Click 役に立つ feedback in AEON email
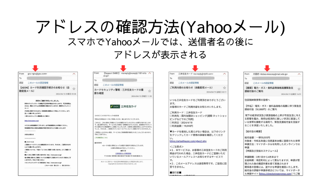Image resolution: width=321 pixels, height=180 pixels. click(x=57, y=165)
